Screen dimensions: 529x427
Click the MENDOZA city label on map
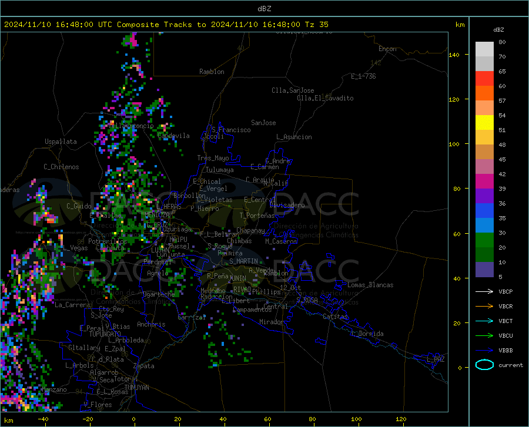click(157, 215)
